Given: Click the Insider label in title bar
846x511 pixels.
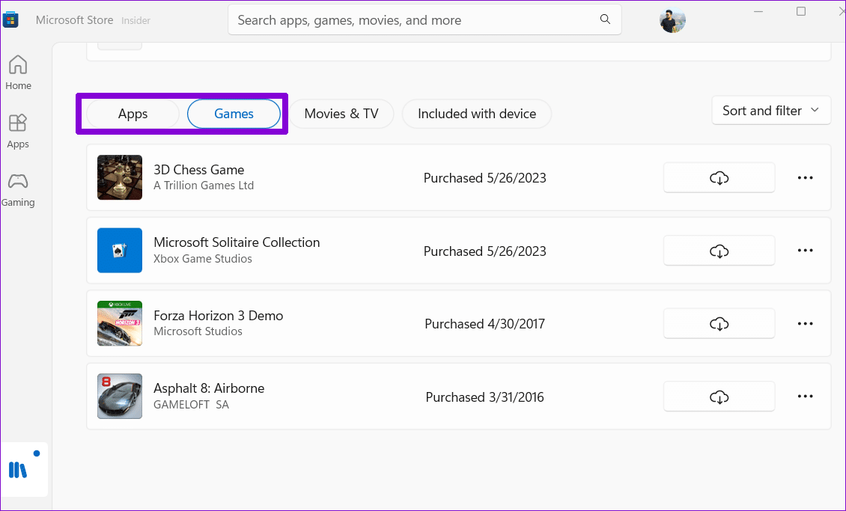Looking at the screenshot, I should click(136, 20).
